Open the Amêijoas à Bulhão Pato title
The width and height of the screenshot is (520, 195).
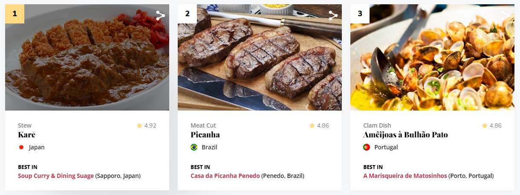coord(405,135)
